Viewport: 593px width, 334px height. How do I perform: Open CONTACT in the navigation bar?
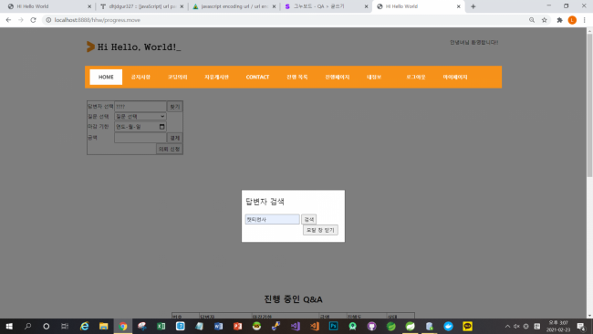257,77
